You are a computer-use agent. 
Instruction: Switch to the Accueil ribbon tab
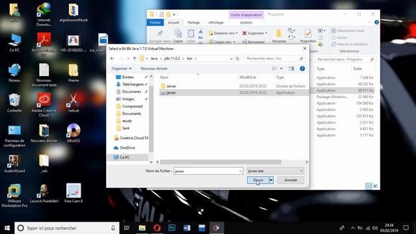pyautogui.click(x=174, y=23)
